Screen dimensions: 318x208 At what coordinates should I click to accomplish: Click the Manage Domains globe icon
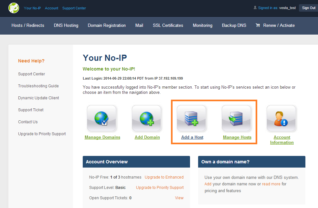point(101,118)
